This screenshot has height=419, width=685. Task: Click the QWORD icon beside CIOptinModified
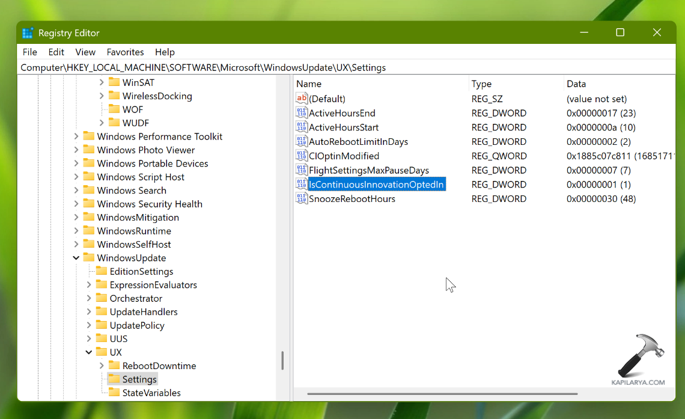(302, 156)
